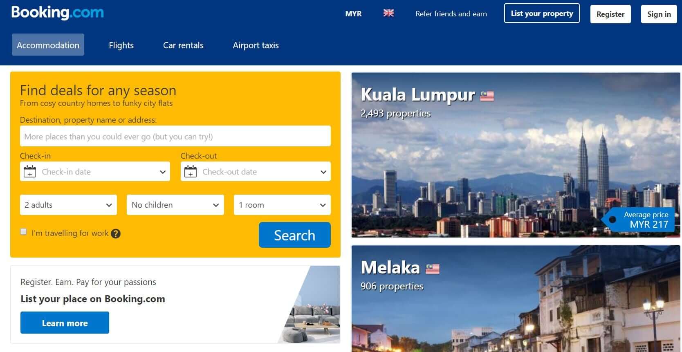The height and width of the screenshot is (352, 682).
Task: Switch to the Flights tab
Action: (121, 45)
